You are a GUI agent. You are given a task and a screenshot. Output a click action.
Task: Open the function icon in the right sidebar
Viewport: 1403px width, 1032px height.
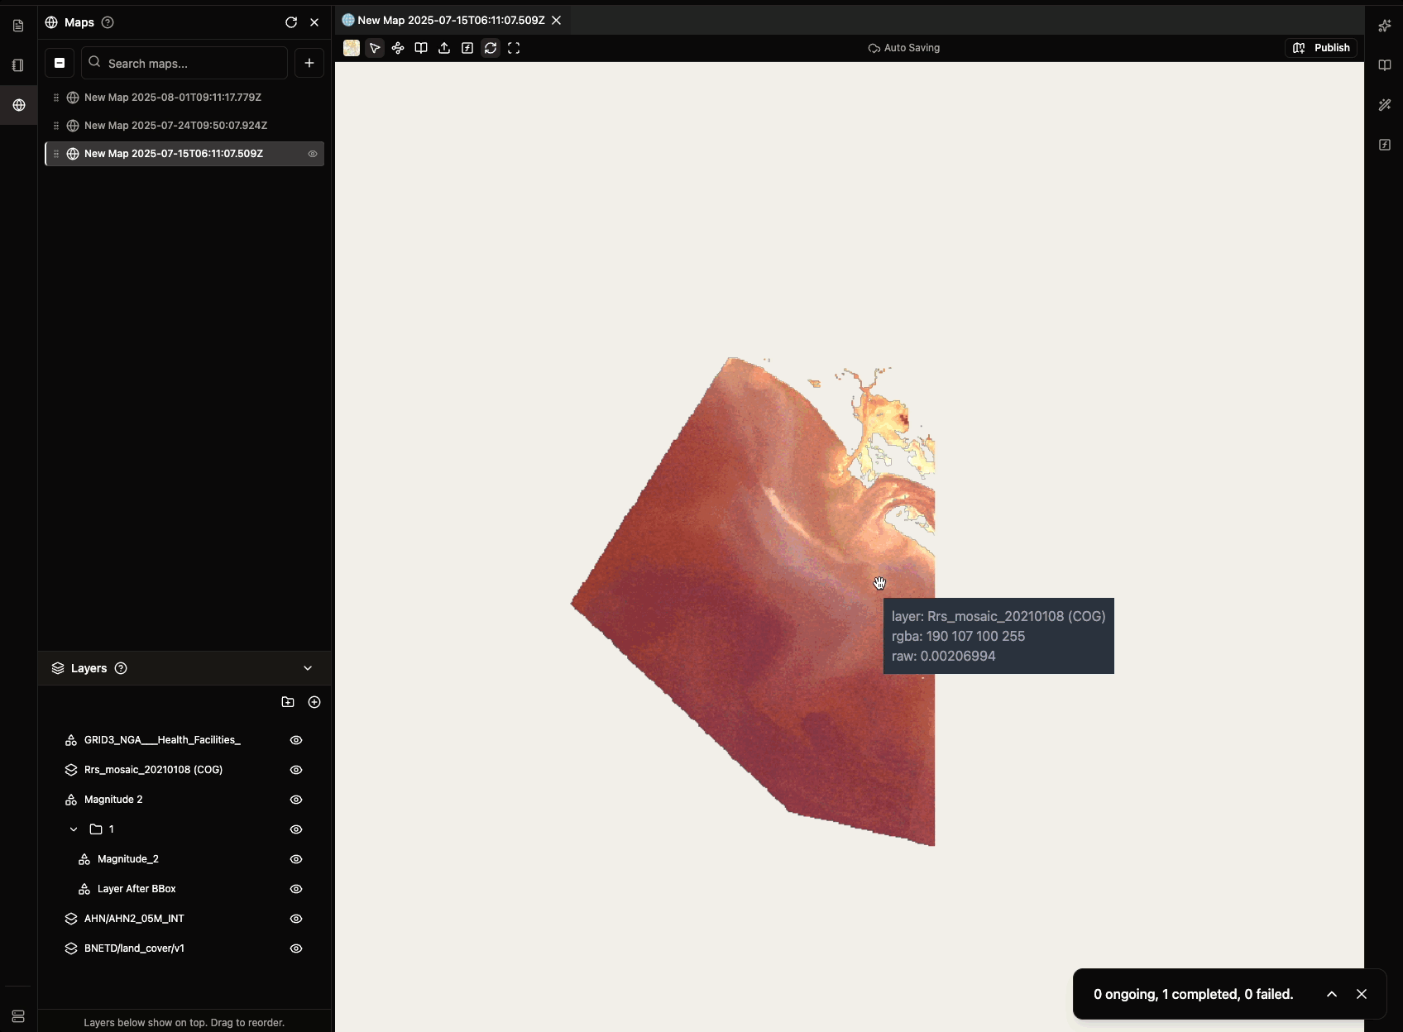(1385, 145)
